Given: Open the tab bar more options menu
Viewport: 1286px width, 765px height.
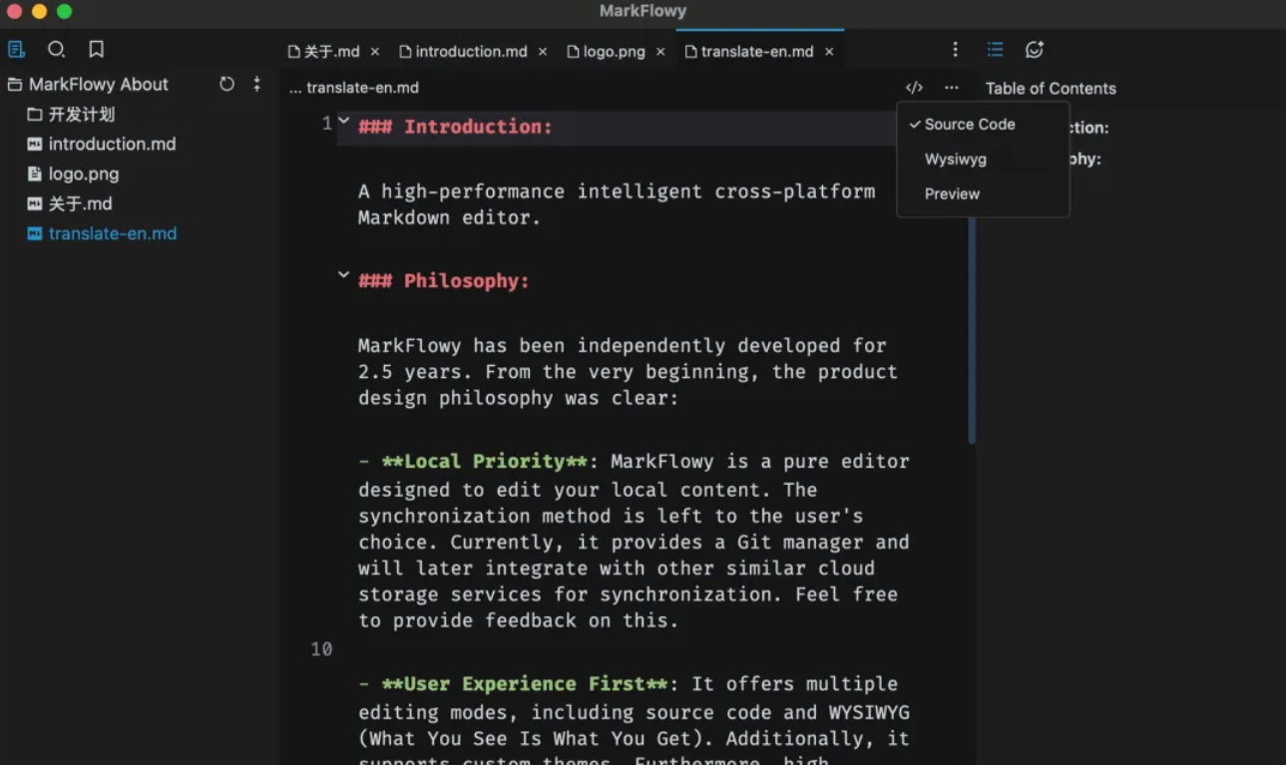Looking at the screenshot, I should [955, 50].
